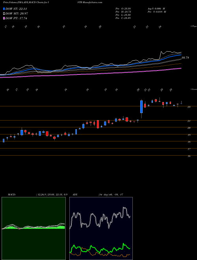This screenshot has height=260, width=197.
Task: Select the 'DOW PT: 17.74' legend label
Action: tap(16, 18)
